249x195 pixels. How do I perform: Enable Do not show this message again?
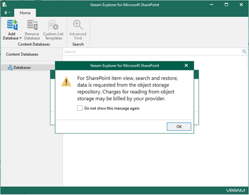(80, 108)
